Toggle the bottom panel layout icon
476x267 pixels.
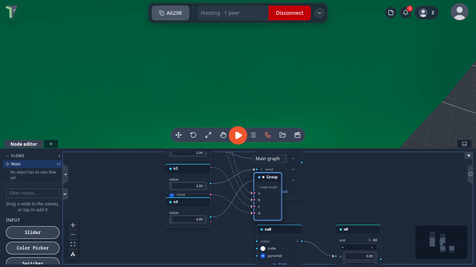(x=464, y=144)
